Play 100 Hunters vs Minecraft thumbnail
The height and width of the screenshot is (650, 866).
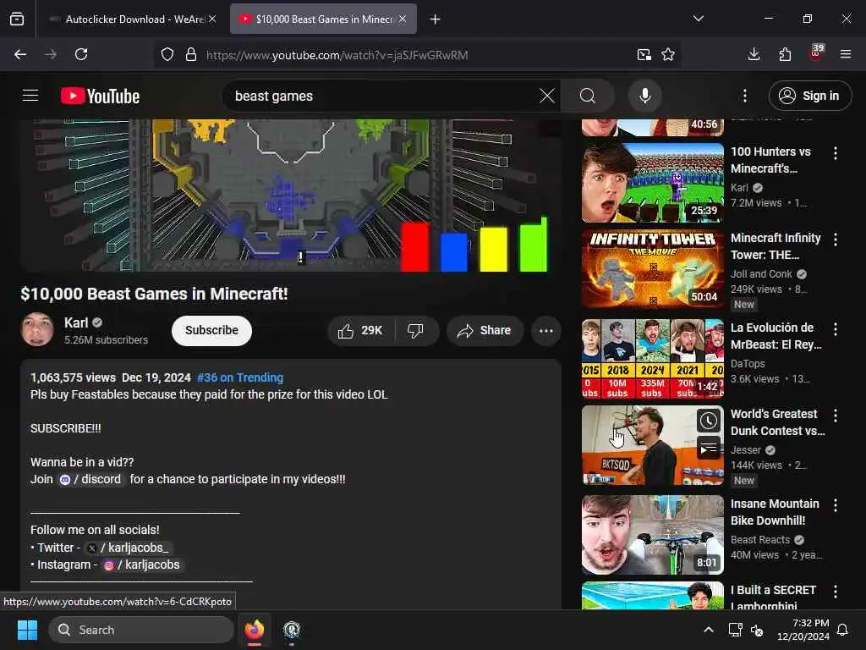pyautogui.click(x=653, y=183)
